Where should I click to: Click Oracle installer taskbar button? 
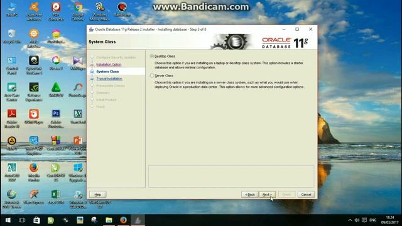tap(138, 220)
